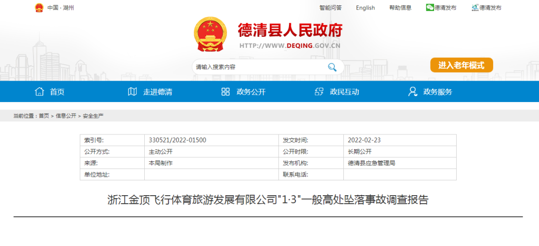Click the 来源: label cell
This screenshot has height=246, width=539.
112,163
